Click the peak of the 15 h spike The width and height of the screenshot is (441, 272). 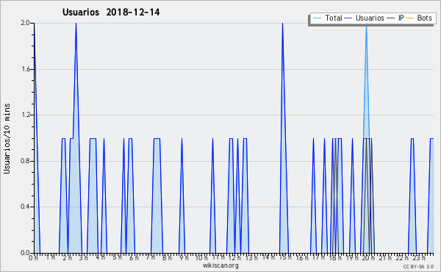pos(282,24)
